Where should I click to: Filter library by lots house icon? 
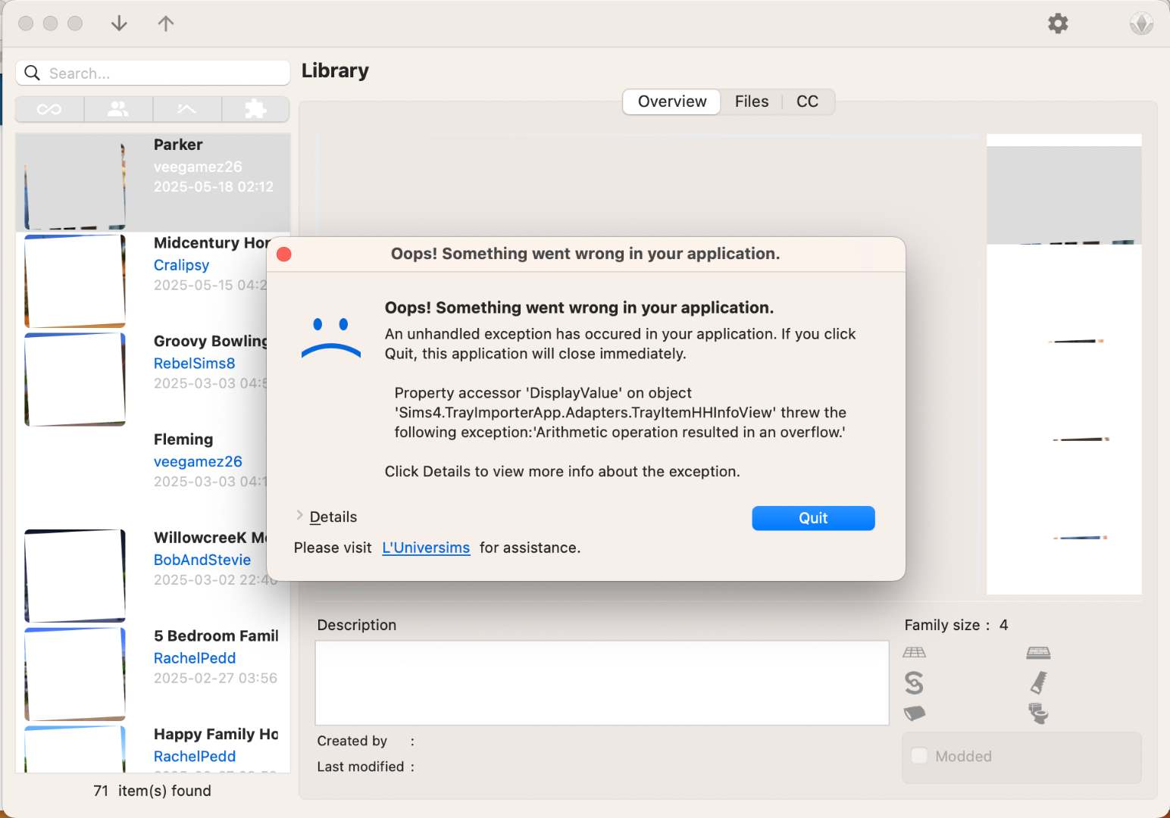pos(186,110)
